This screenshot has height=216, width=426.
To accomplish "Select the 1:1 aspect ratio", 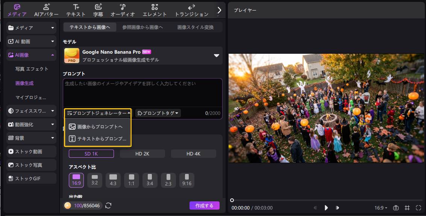I will coord(132,180).
